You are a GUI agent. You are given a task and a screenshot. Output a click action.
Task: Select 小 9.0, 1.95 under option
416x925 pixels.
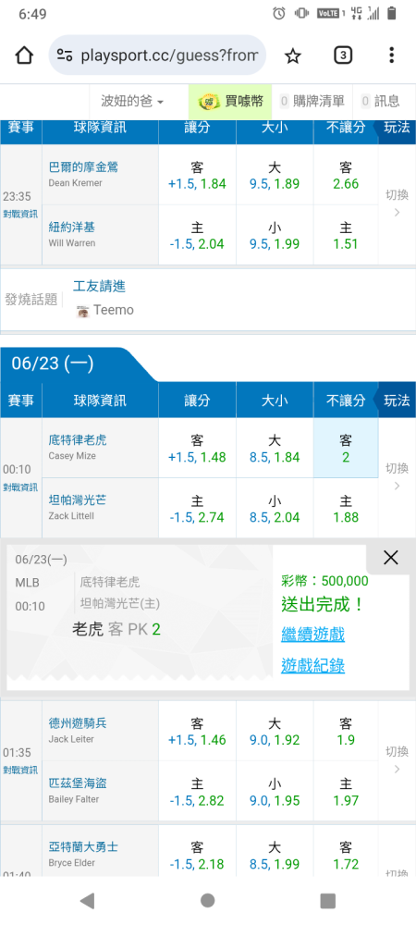pyautogui.click(x=275, y=792)
